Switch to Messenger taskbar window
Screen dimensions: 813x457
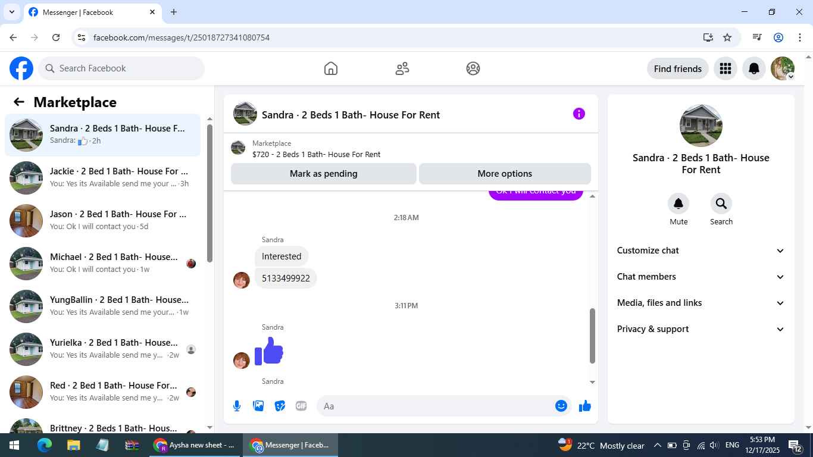(x=290, y=445)
